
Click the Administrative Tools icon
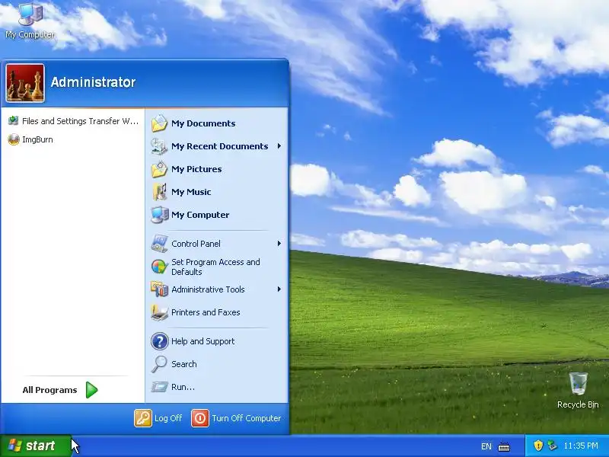[159, 289]
